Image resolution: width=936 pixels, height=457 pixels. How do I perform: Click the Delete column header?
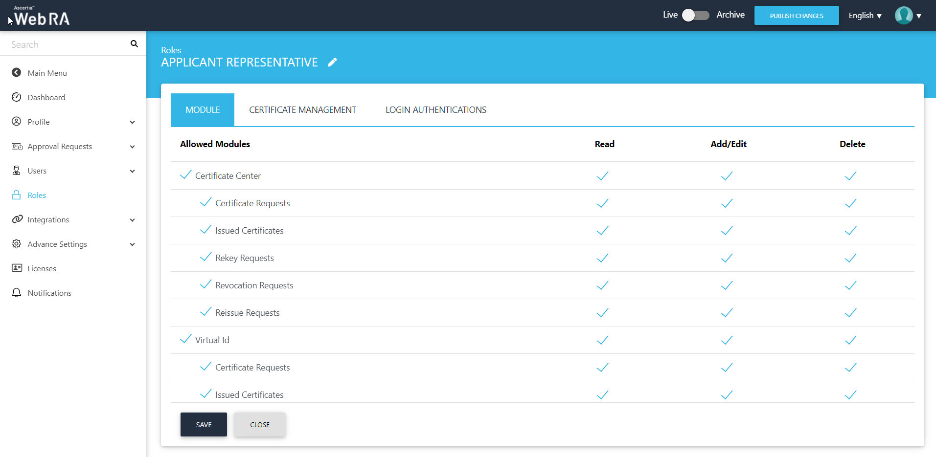(852, 144)
